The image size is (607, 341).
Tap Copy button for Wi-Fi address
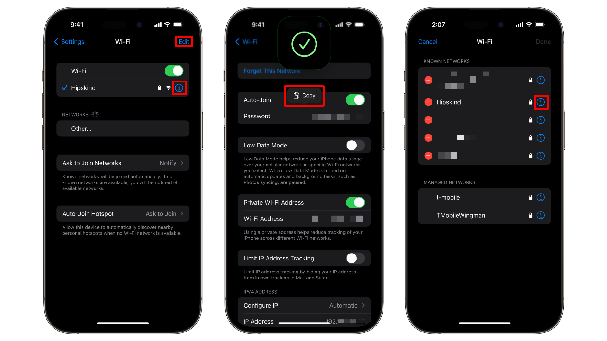(x=304, y=95)
